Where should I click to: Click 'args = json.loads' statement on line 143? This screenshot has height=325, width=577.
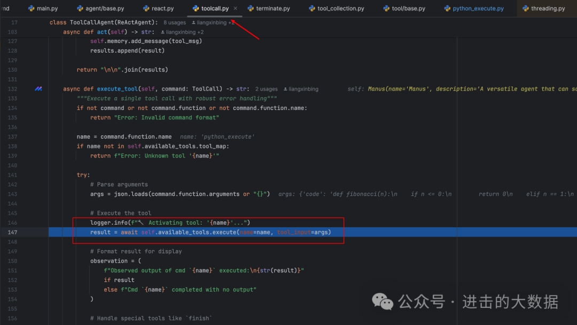[x=180, y=194]
